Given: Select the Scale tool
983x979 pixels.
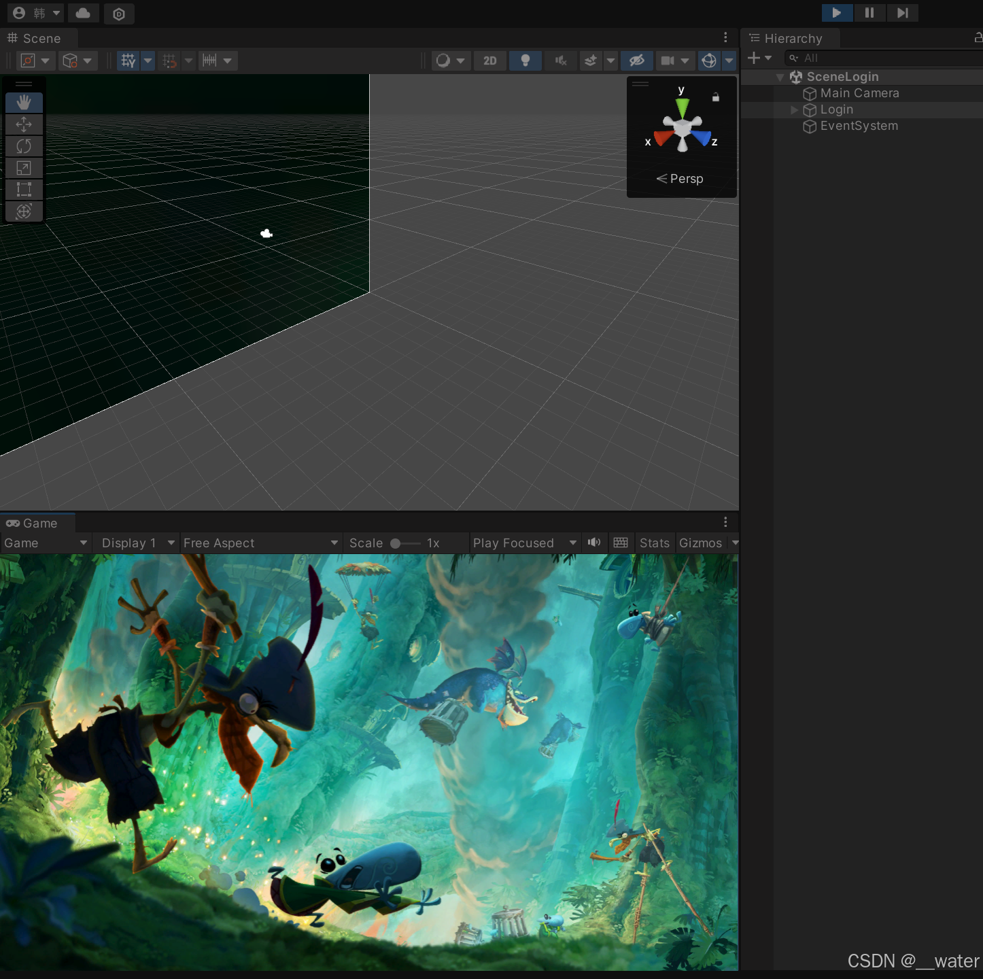Looking at the screenshot, I should [x=24, y=168].
